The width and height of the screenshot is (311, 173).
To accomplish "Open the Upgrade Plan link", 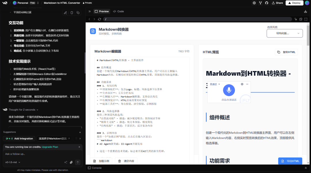I will pos(50,147).
